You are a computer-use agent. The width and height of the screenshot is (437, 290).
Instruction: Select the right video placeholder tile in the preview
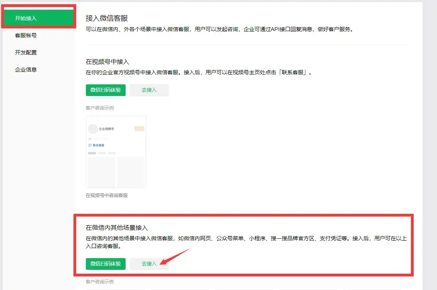(x=131, y=171)
